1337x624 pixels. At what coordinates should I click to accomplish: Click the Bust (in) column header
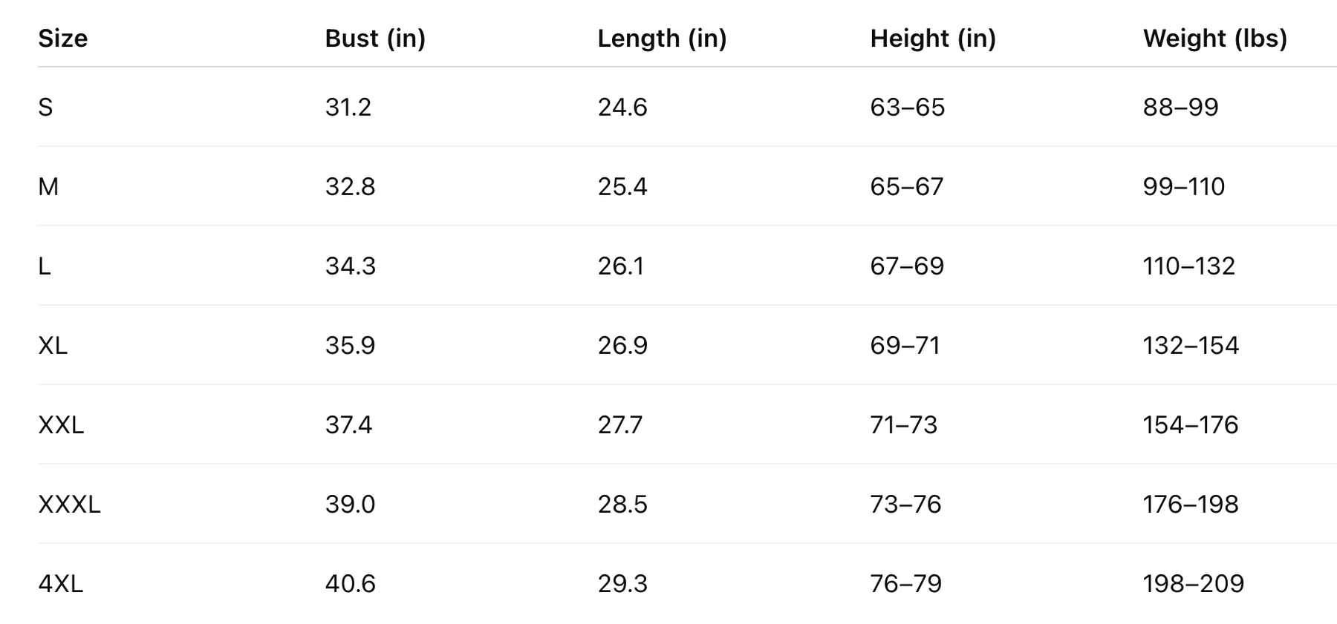pyautogui.click(x=375, y=39)
